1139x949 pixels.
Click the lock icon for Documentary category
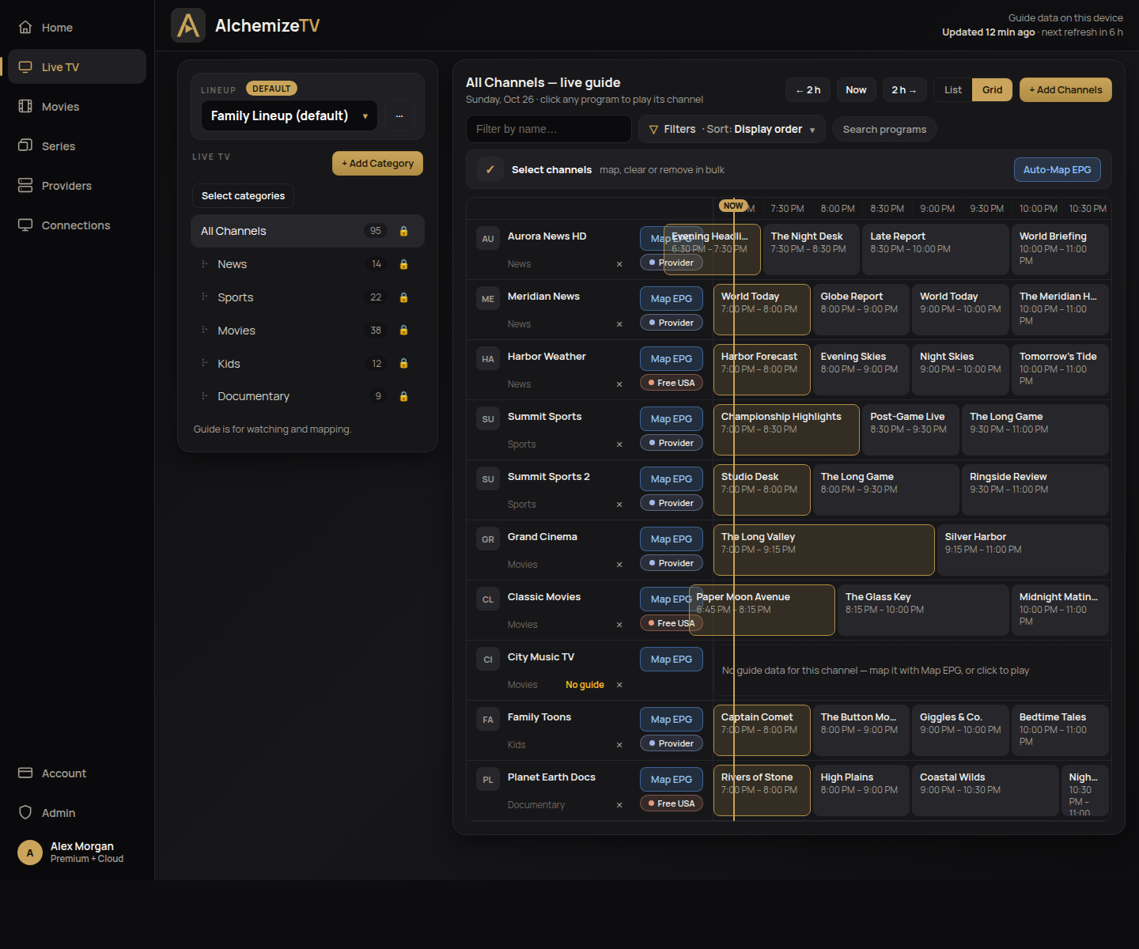403,396
